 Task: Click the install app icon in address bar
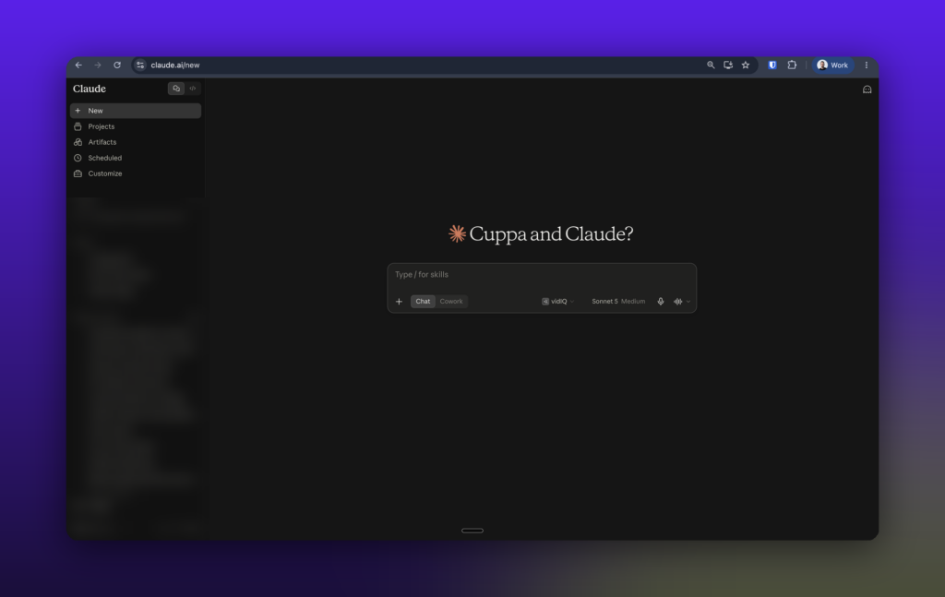coord(728,66)
